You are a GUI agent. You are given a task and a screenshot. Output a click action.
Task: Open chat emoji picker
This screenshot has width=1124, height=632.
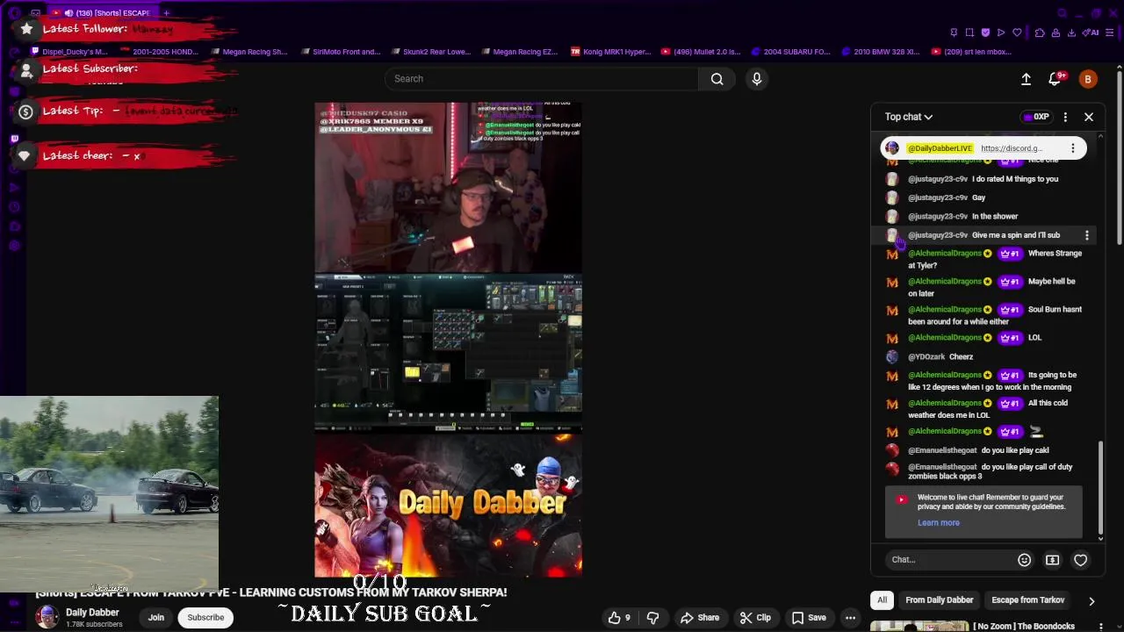[x=1024, y=560]
